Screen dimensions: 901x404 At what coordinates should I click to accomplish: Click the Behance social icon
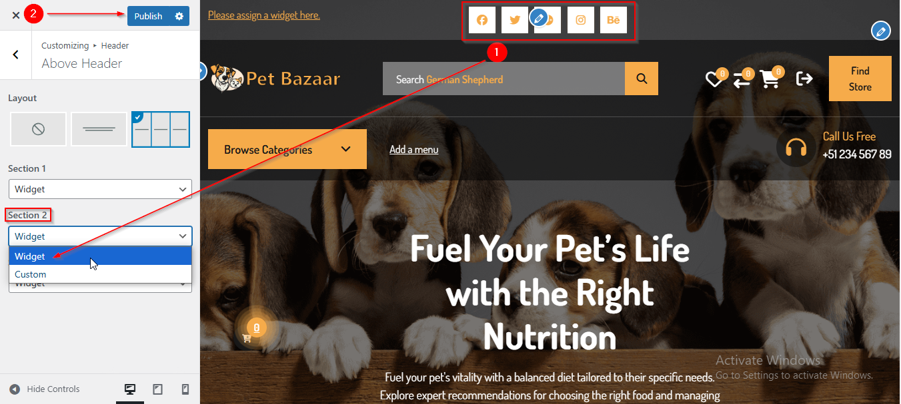[x=614, y=20]
